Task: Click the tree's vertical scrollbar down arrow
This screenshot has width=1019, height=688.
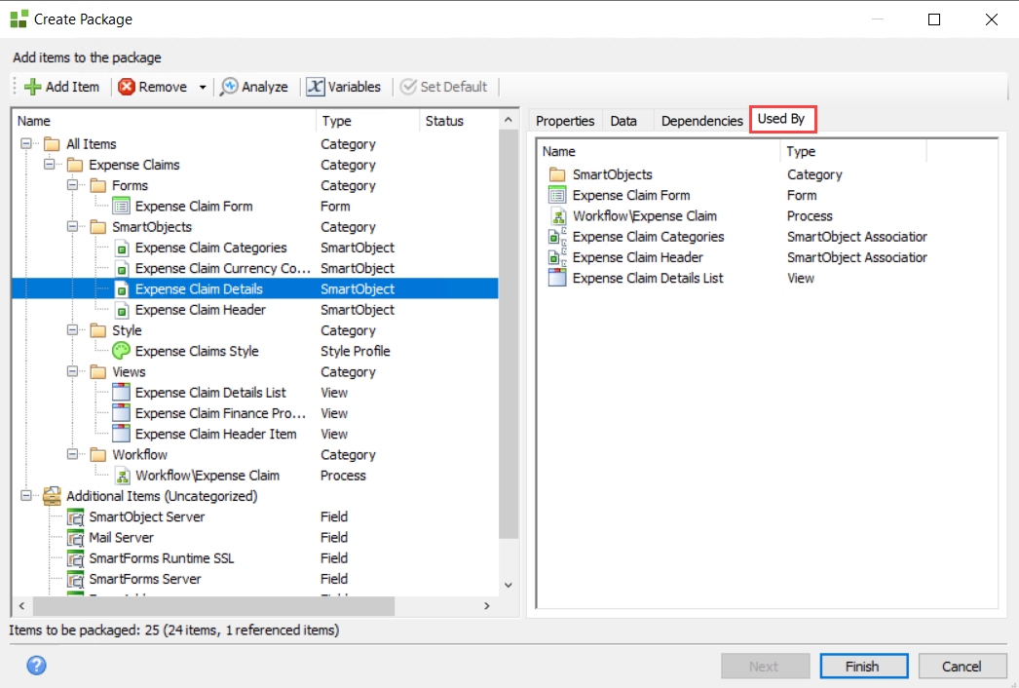Action: 508,585
